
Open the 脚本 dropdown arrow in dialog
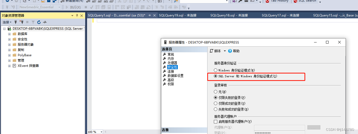(x=225, y=51)
